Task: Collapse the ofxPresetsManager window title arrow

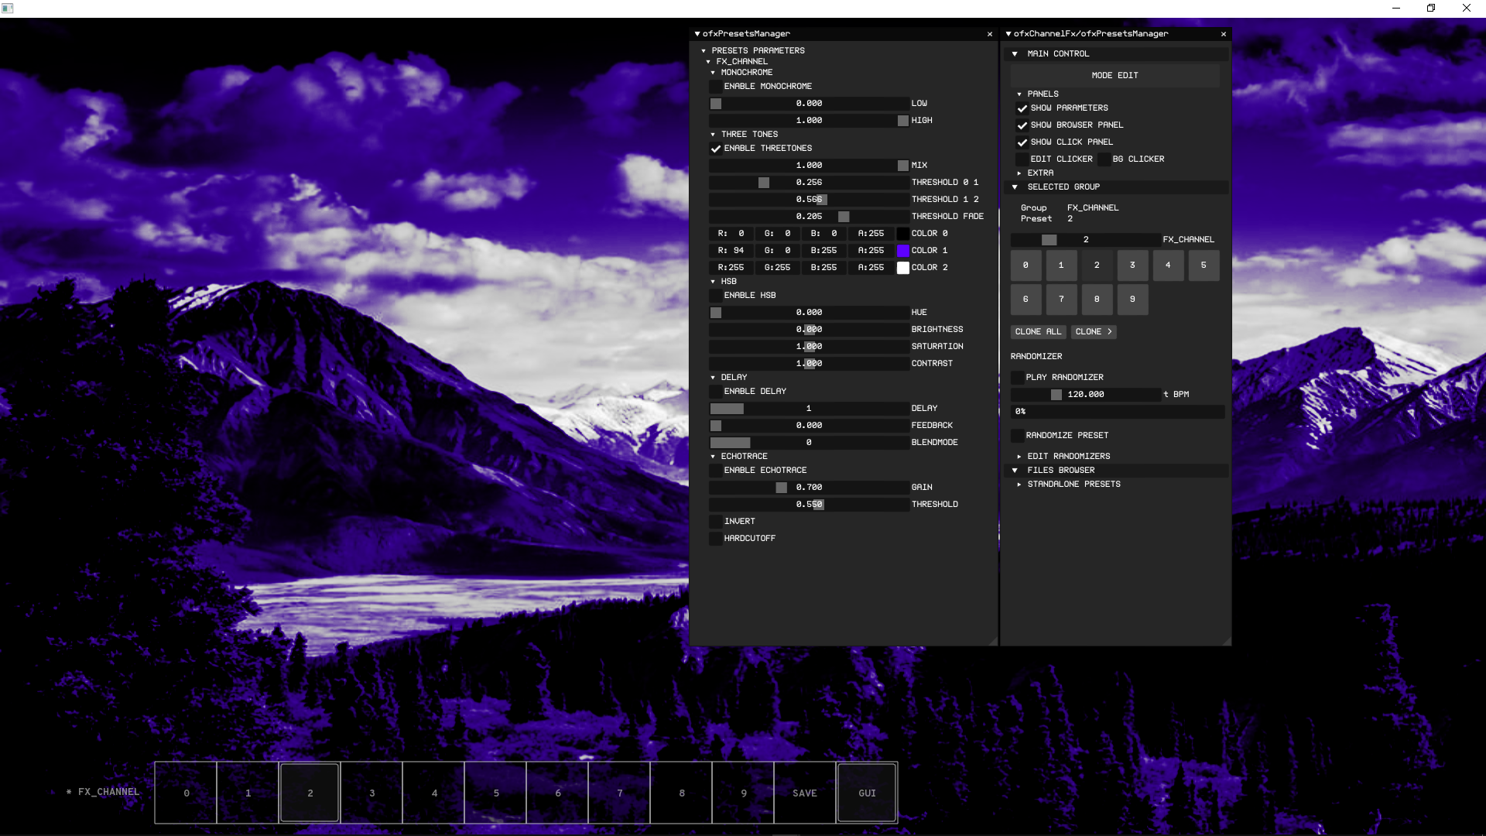Action: point(697,34)
